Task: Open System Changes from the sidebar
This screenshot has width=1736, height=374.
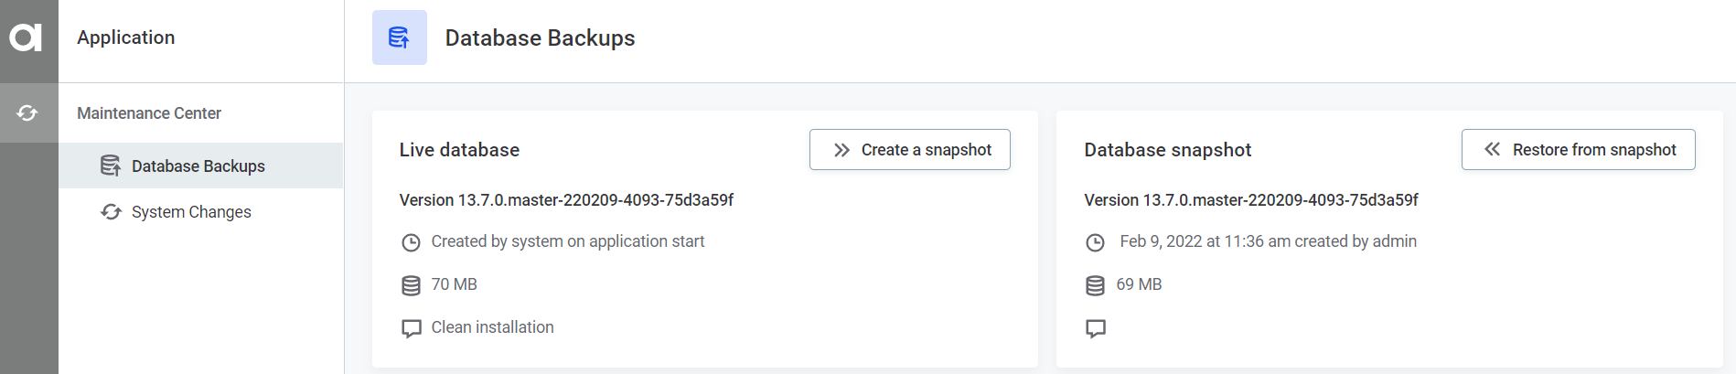Action: tap(191, 212)
